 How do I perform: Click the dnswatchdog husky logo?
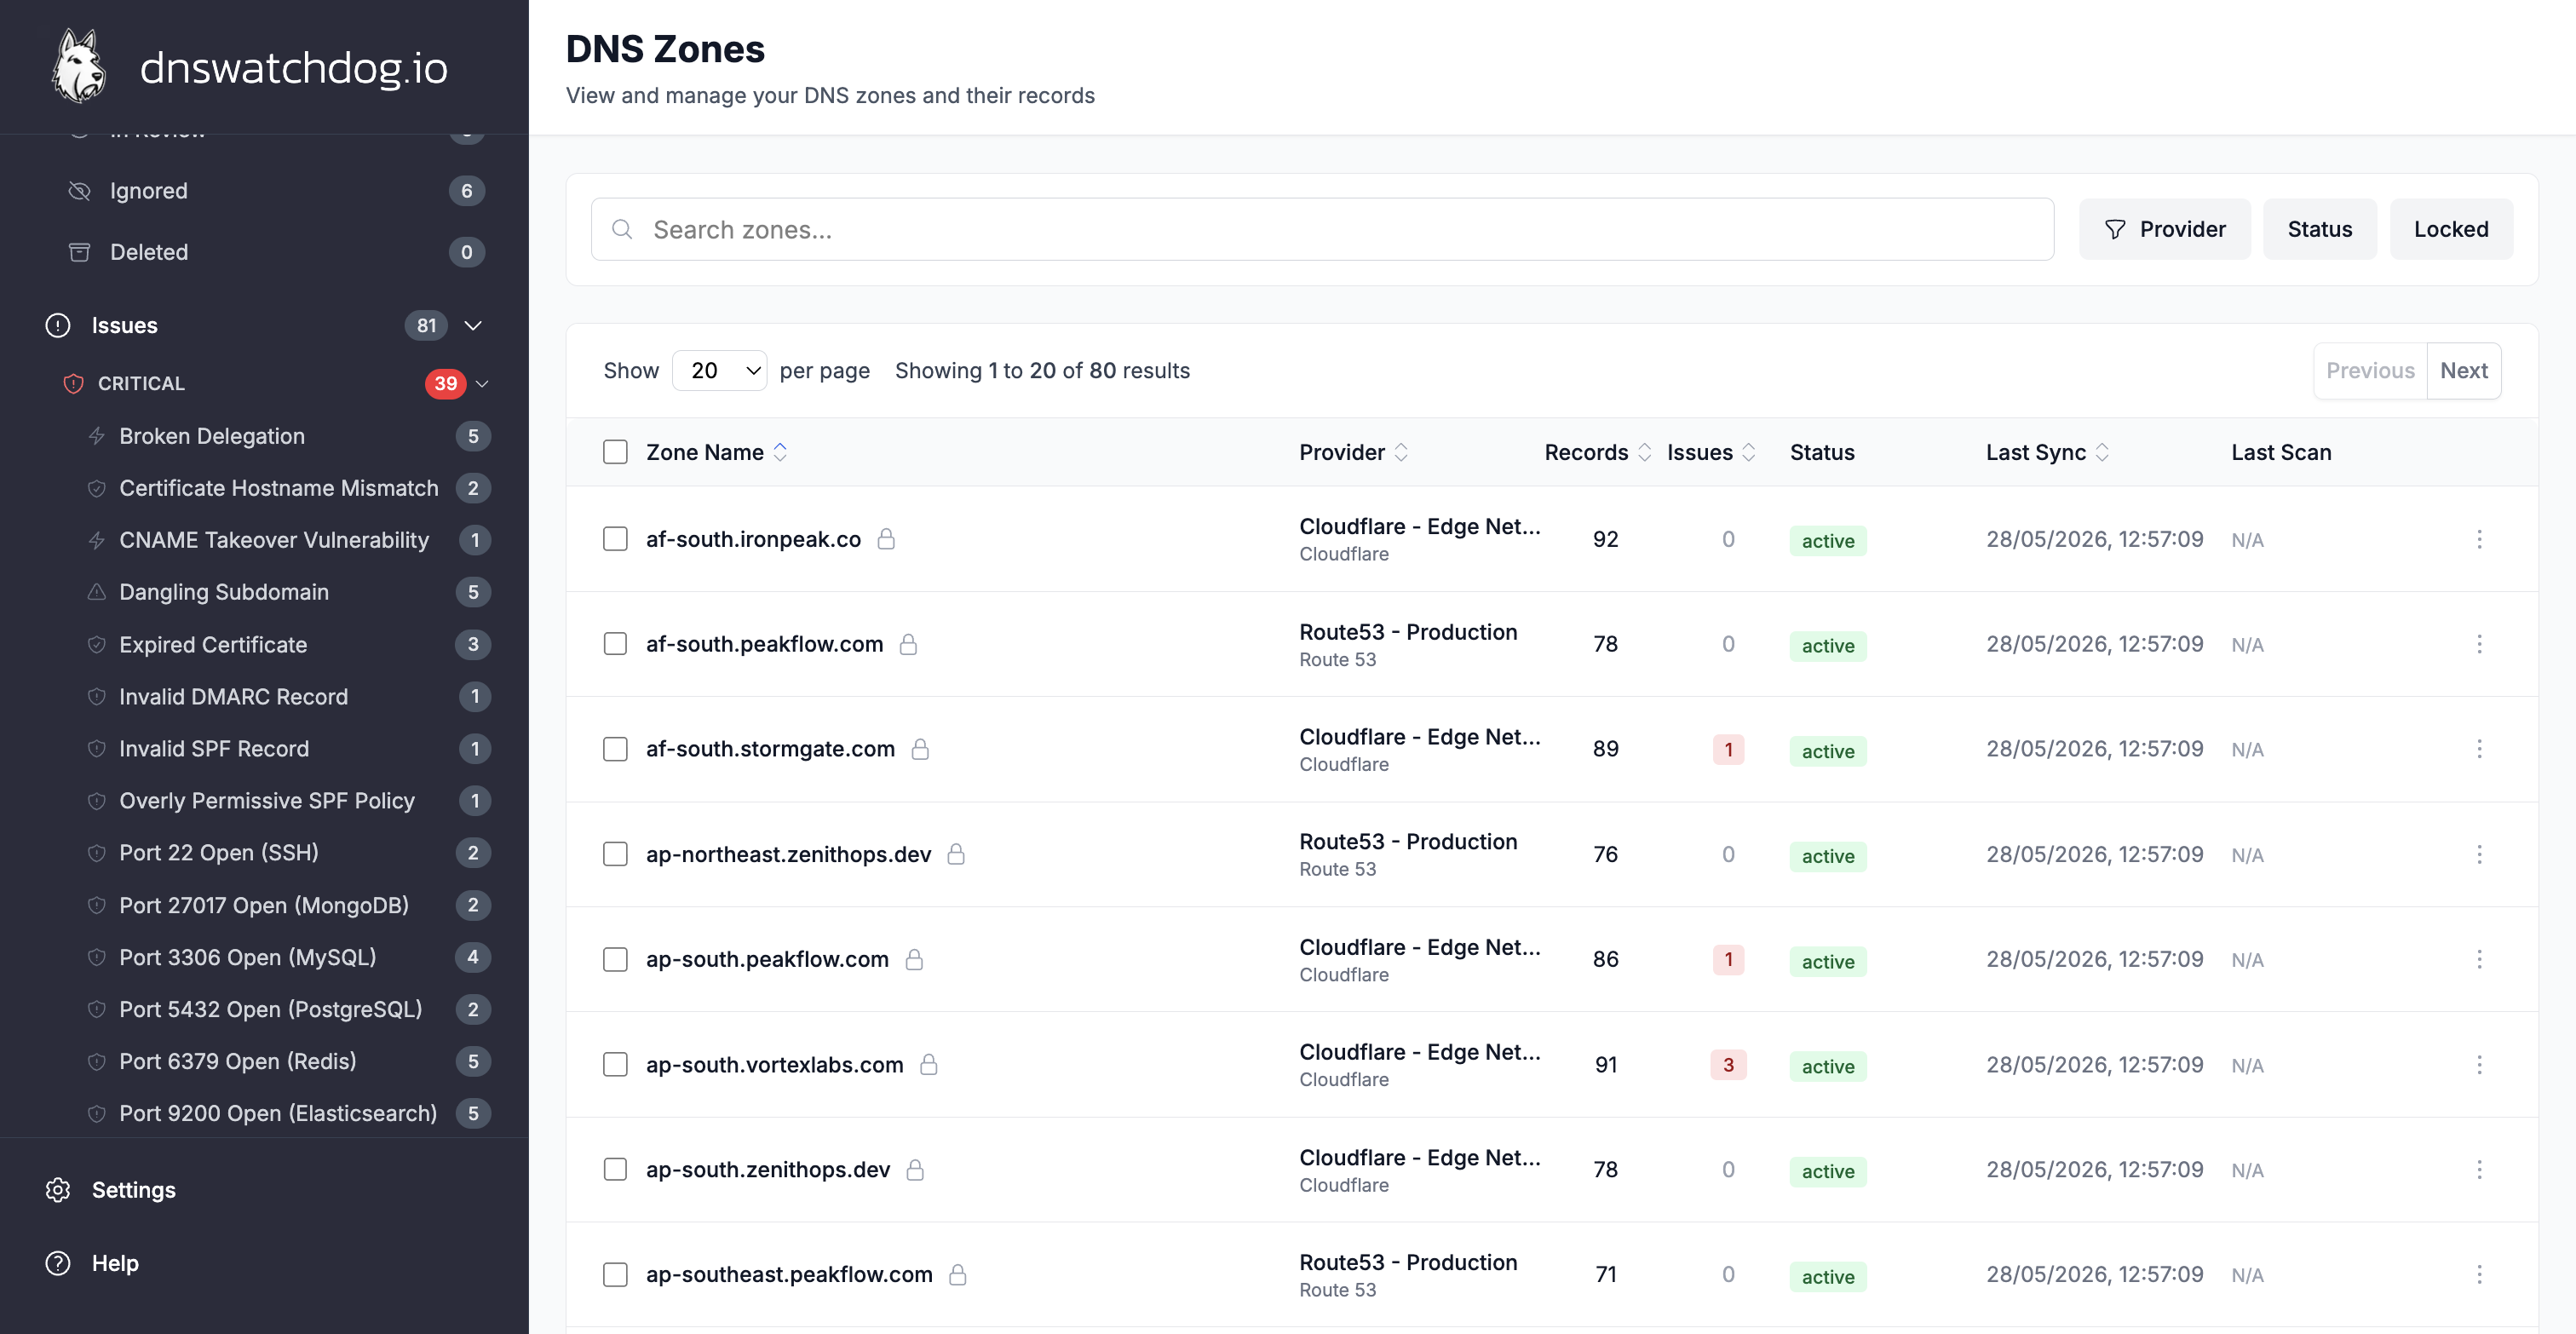[x=79, y=66]
